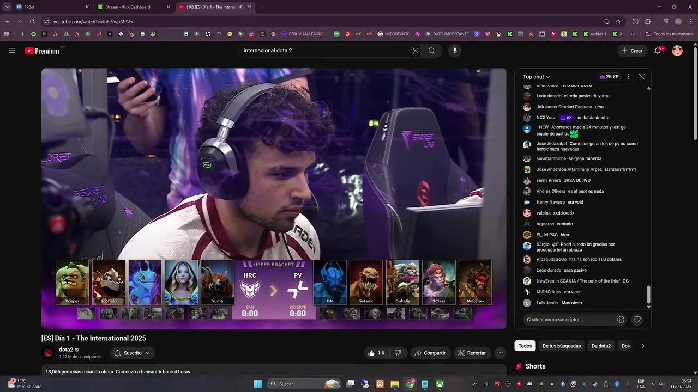
Task: Click the search magnifier button
Action: (x=431, y=51)
